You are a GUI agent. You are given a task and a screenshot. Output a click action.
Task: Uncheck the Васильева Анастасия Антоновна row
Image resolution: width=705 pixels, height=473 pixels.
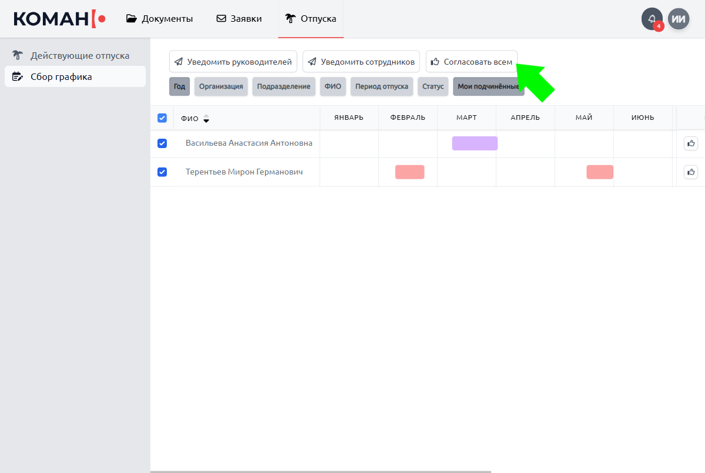162,143
